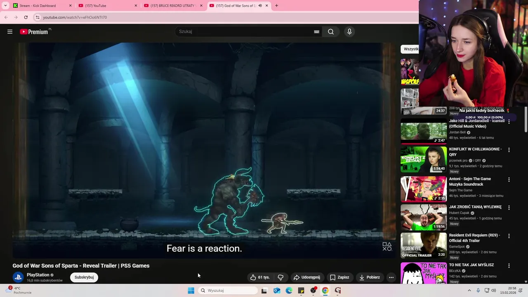
Task: Open the PlayStation channel avatar
Action: pos(18,277)
